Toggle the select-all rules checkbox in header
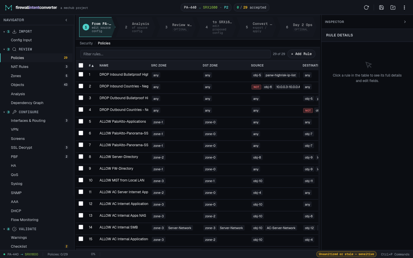The image size is (413, 258). (x=81, y=65)
